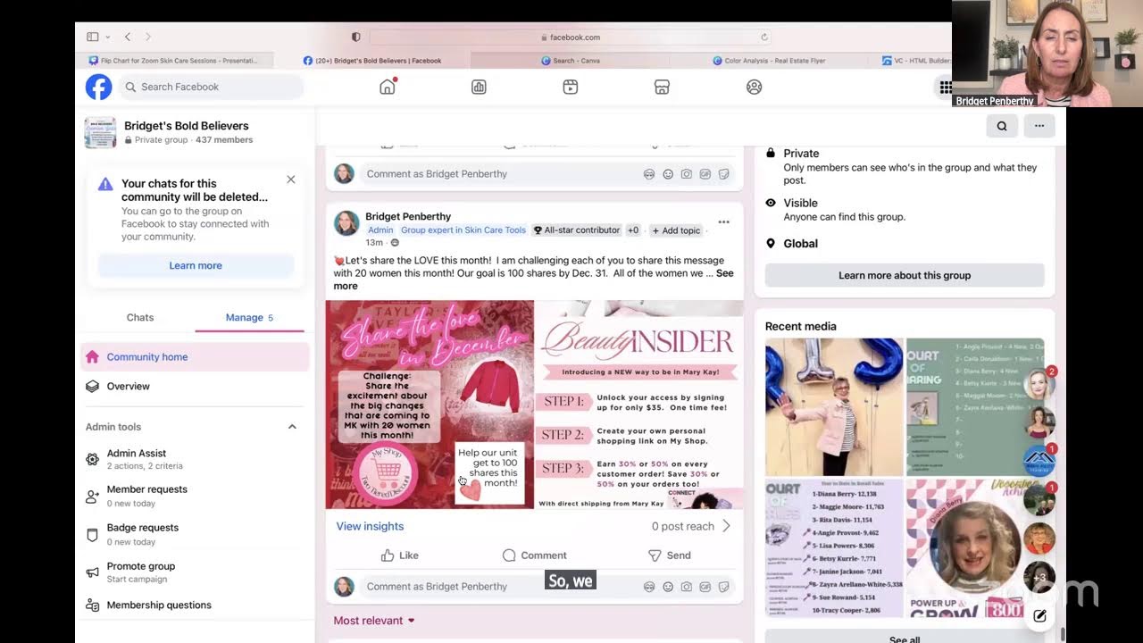Screen dimensions: 1143x643
Task: Click the All-star contributor badge
Action: coord(576,230)
